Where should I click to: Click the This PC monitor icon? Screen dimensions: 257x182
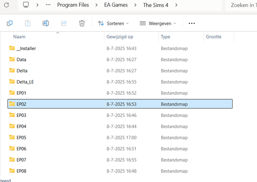pyautogui.click(x=26, y=5)
